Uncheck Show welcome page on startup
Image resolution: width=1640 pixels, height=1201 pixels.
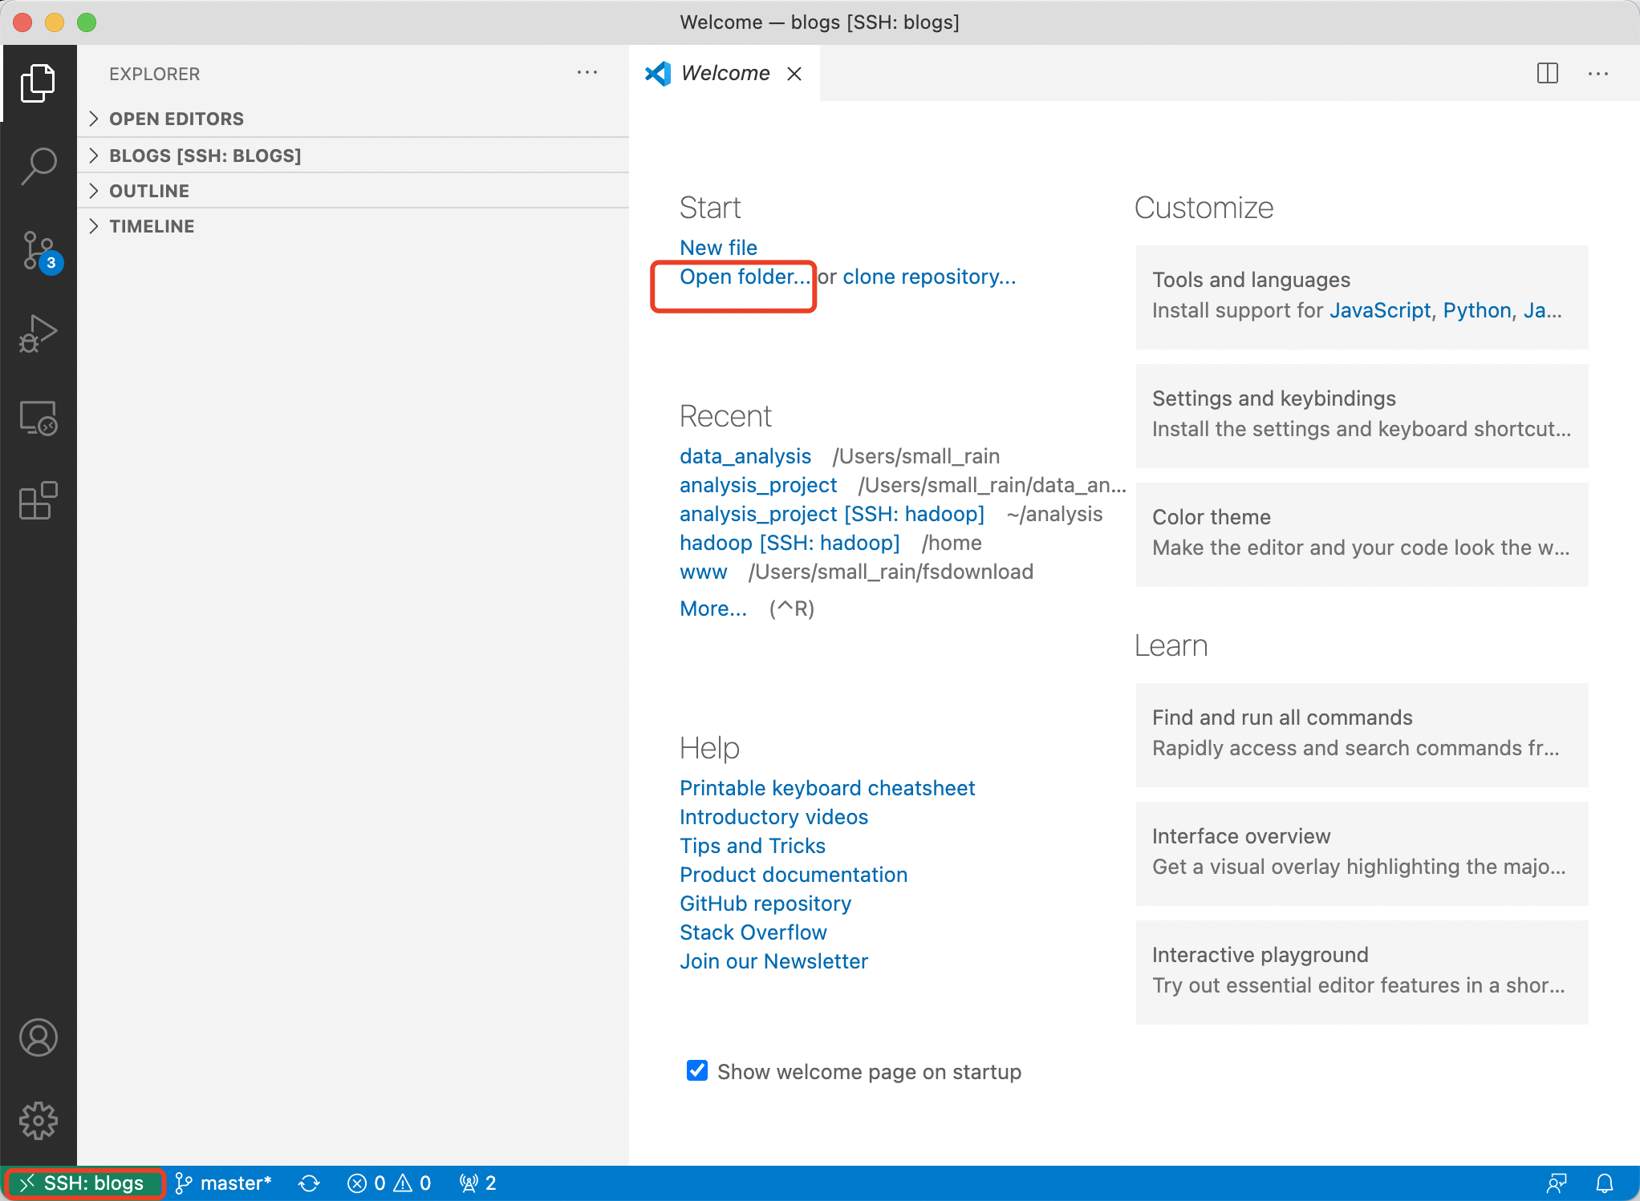tap(696, 1071)
